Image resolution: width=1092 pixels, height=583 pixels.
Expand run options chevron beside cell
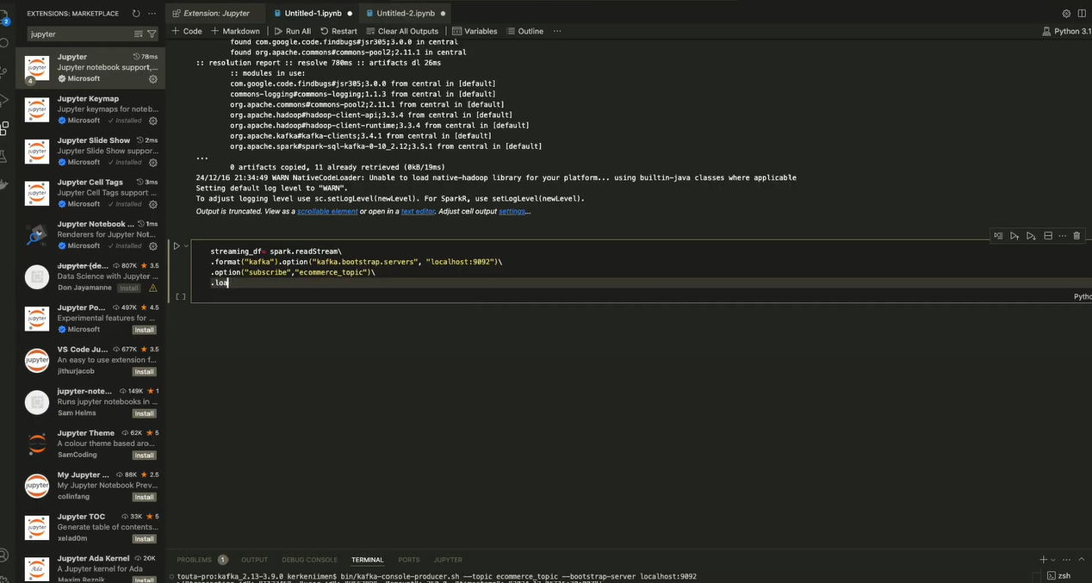(x=186, y=245)
